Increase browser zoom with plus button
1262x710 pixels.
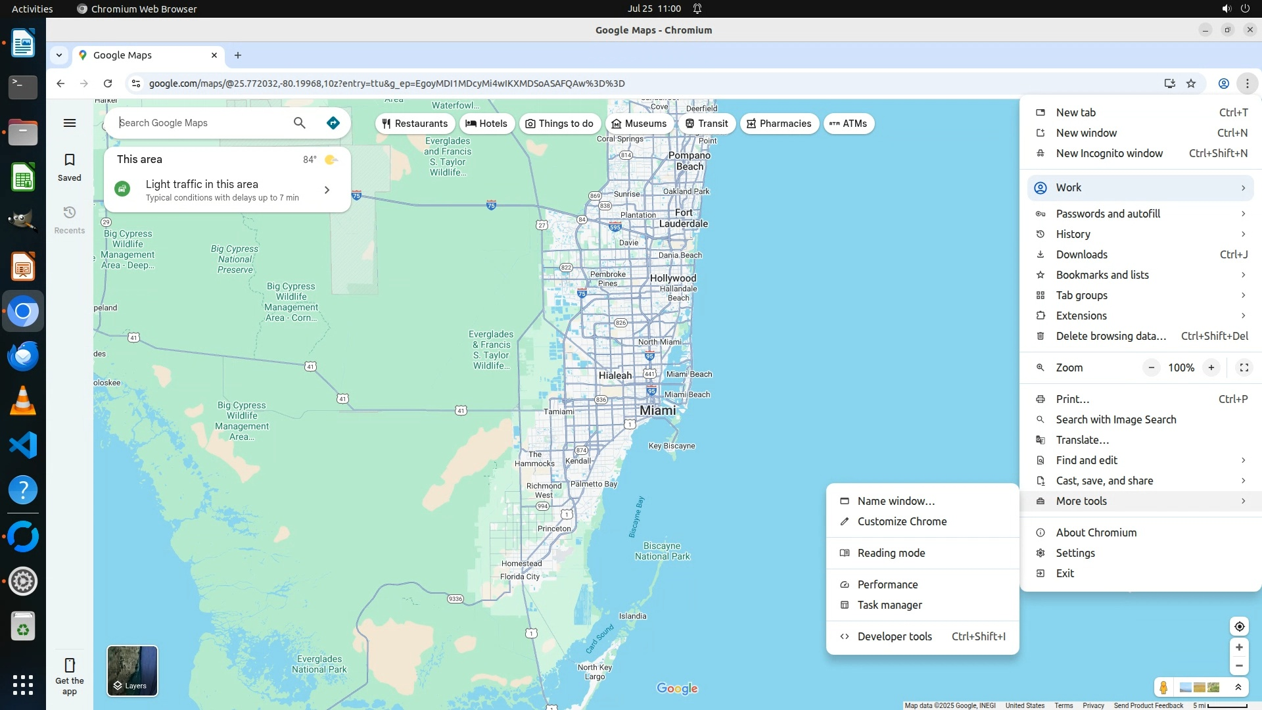coord(1211,367)
